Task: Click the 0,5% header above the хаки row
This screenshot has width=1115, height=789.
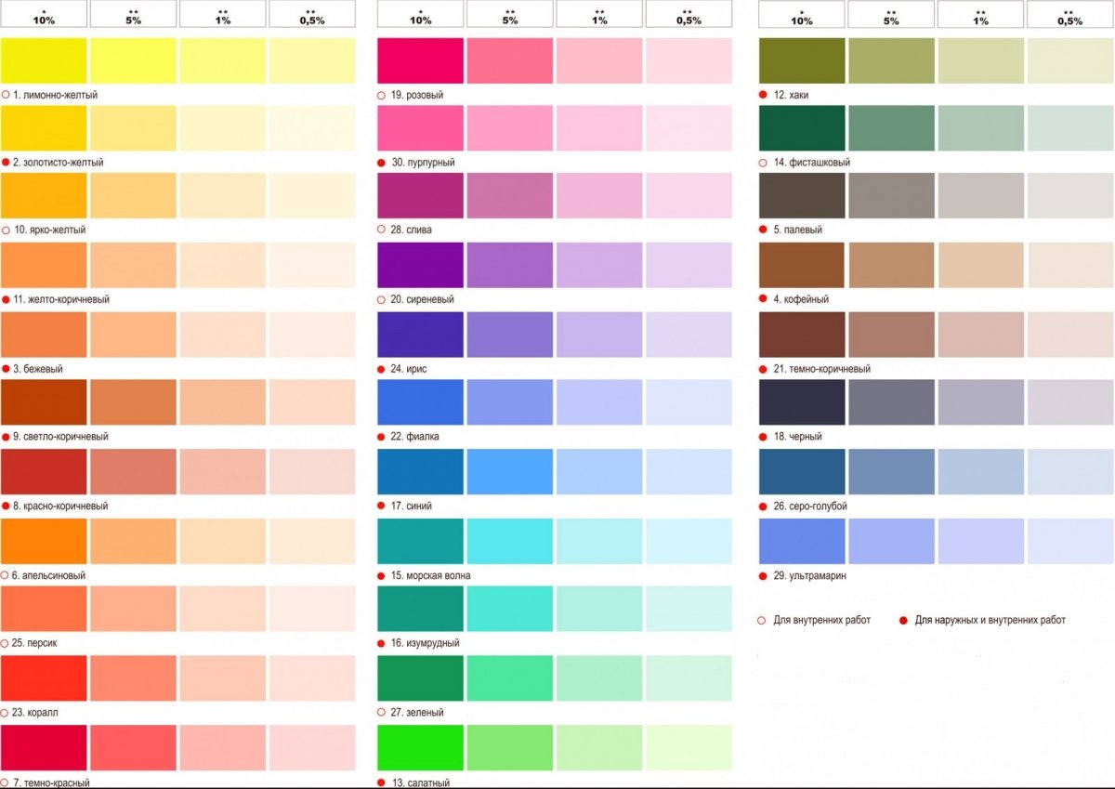Action: [x=1069, y=14]
